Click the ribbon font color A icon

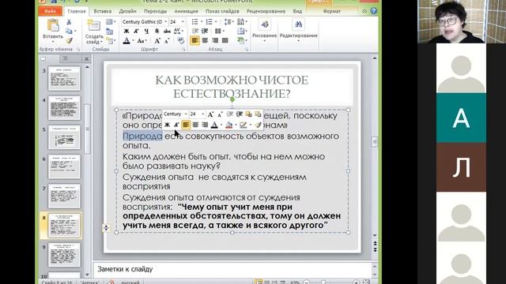tap(126, 41)
